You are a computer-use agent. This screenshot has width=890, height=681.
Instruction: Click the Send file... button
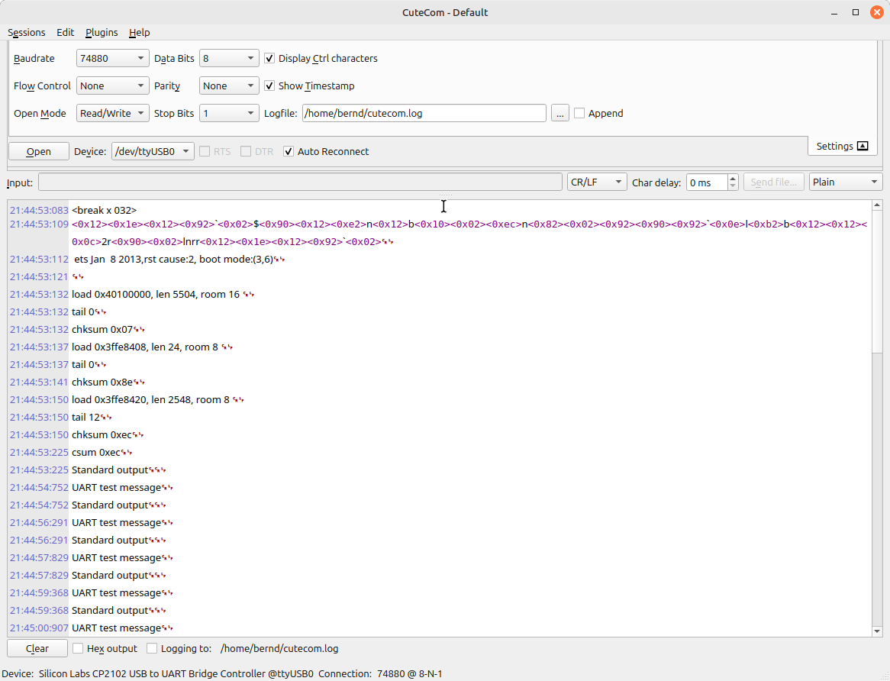coord(774,182)
